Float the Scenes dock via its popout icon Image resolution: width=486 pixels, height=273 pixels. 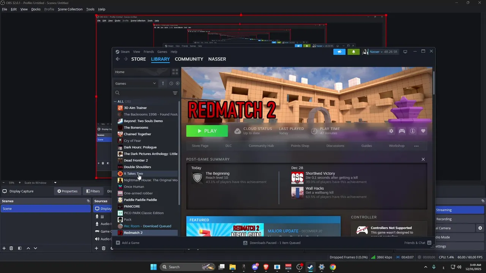(88, 201)
